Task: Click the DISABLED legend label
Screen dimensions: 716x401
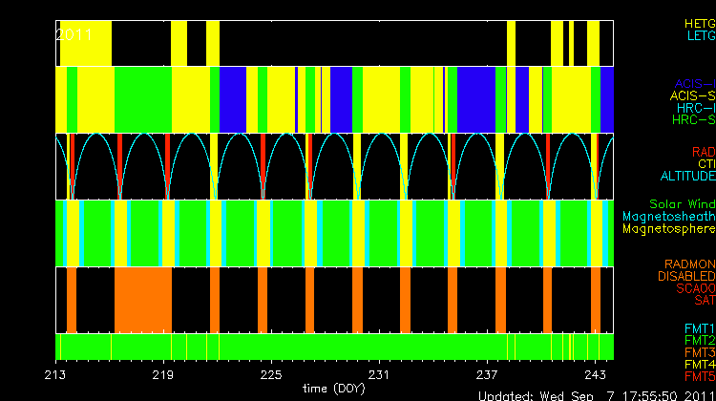Action: tap(686, 276)
